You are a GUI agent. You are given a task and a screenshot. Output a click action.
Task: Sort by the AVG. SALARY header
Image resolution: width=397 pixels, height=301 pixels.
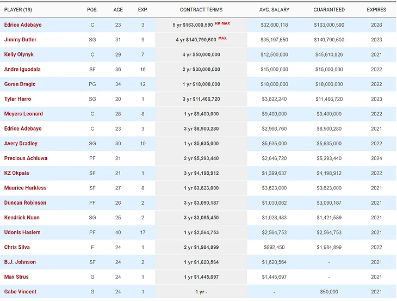click(274, 10)
